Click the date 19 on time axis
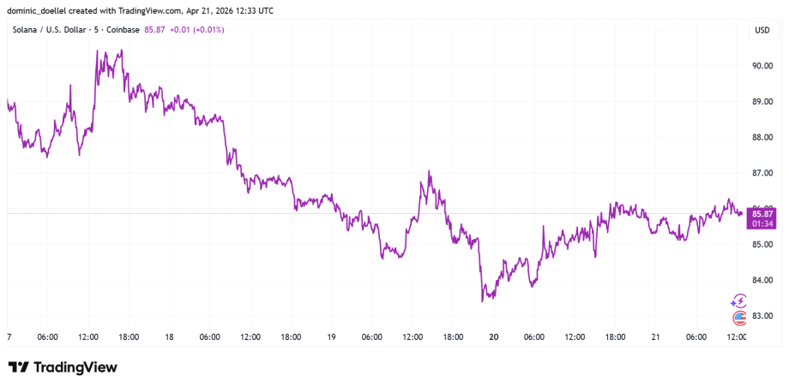 coord(331,338)
